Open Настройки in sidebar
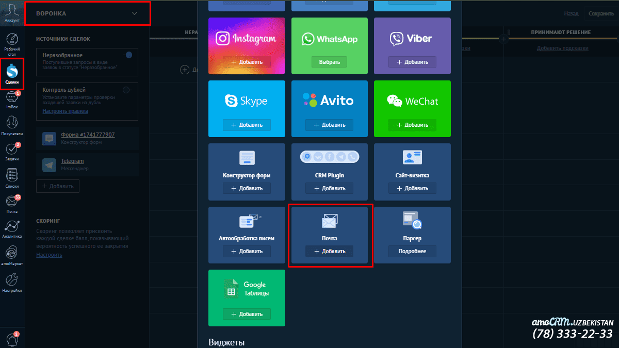The image size is (619, 348). pyautogui.click(x=12, y=283)
